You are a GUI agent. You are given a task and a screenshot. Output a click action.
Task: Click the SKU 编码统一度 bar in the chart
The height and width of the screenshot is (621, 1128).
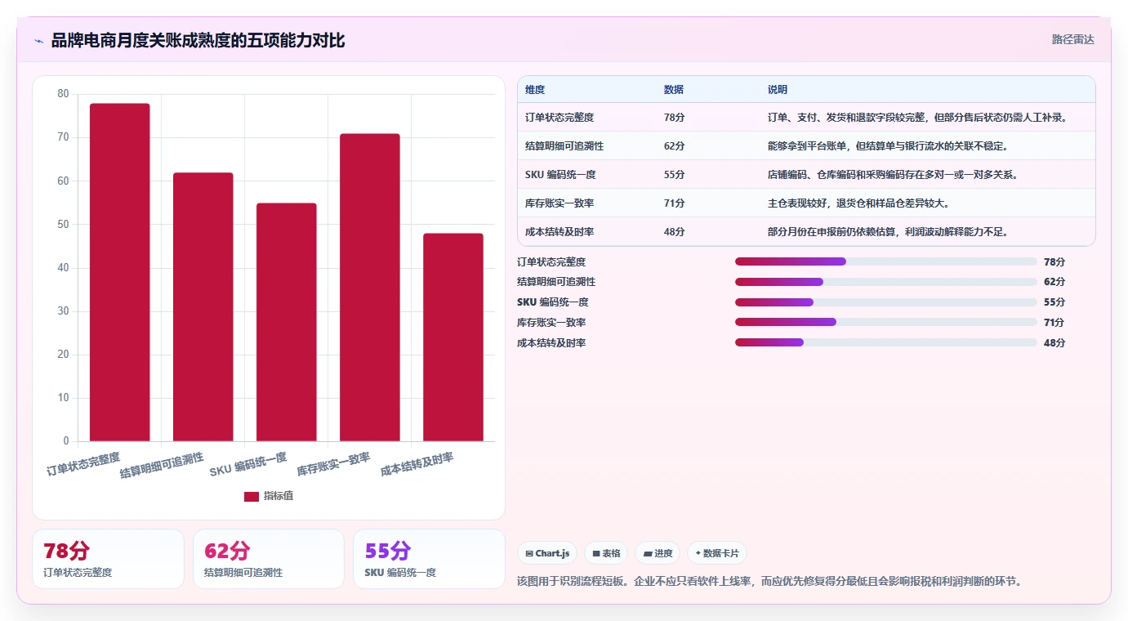click(287, 322)
